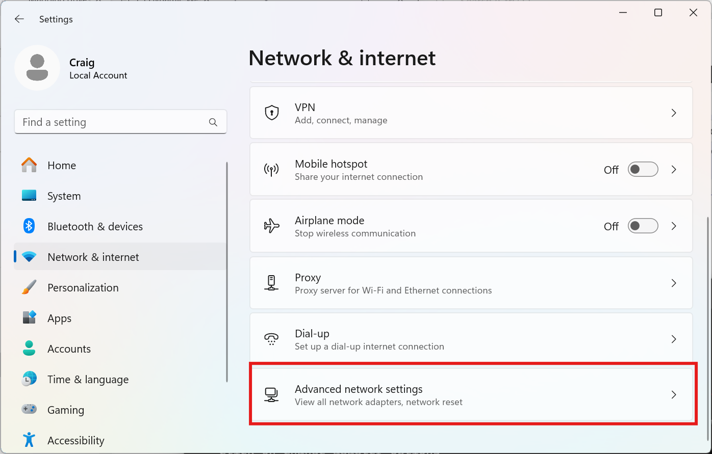Image resolution: width=712 pixels, height=454 pixels.
Task: Open Gaming settings category
Action: click(120, 410)
